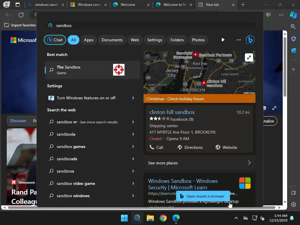Switch to the Folders filter tab
Image resolution: width=300 pixels, height=225 pixels.
pyautogui.click(x=177, y=40)
